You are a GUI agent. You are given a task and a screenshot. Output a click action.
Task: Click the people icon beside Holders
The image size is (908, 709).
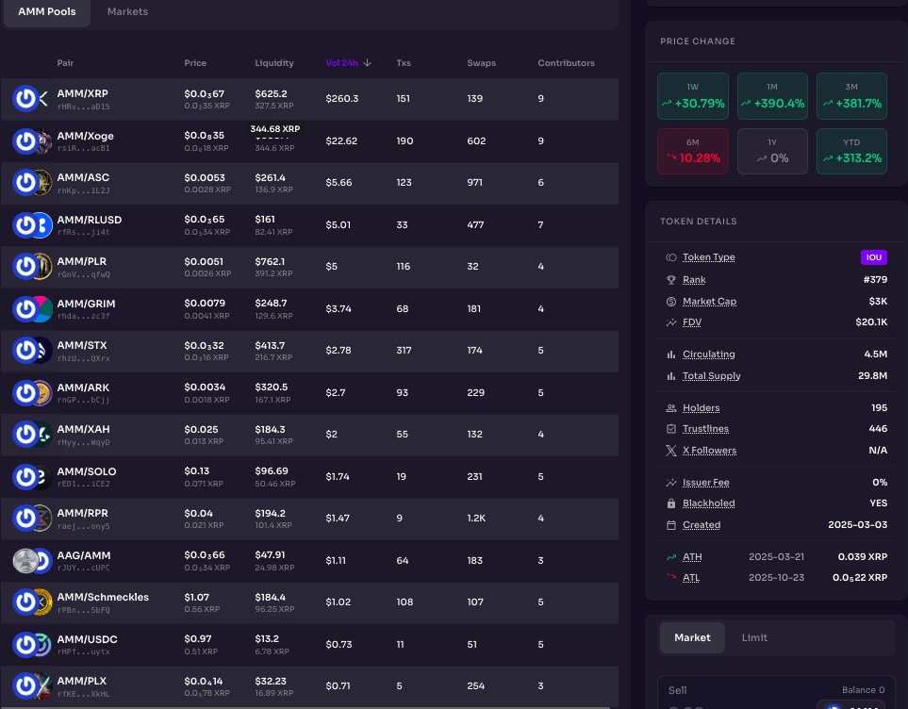(x=670, y=408)
